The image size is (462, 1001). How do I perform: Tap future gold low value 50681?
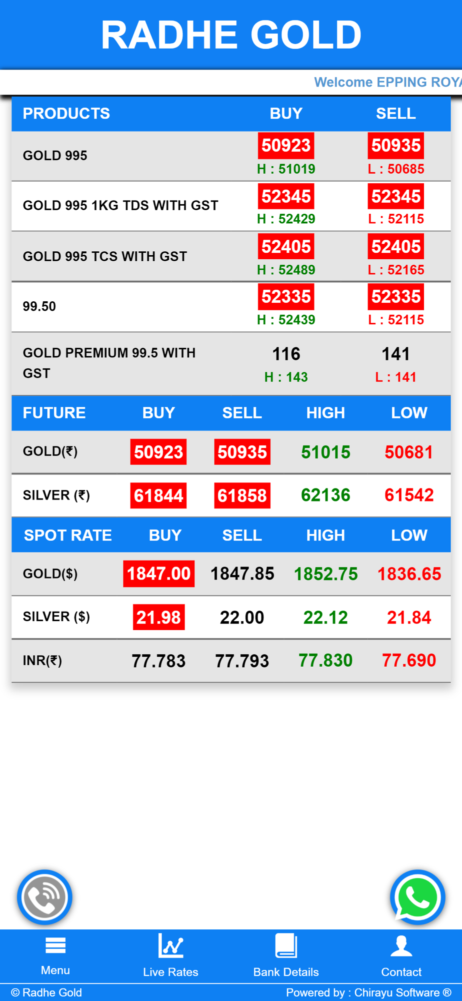(x=409, y=452)
